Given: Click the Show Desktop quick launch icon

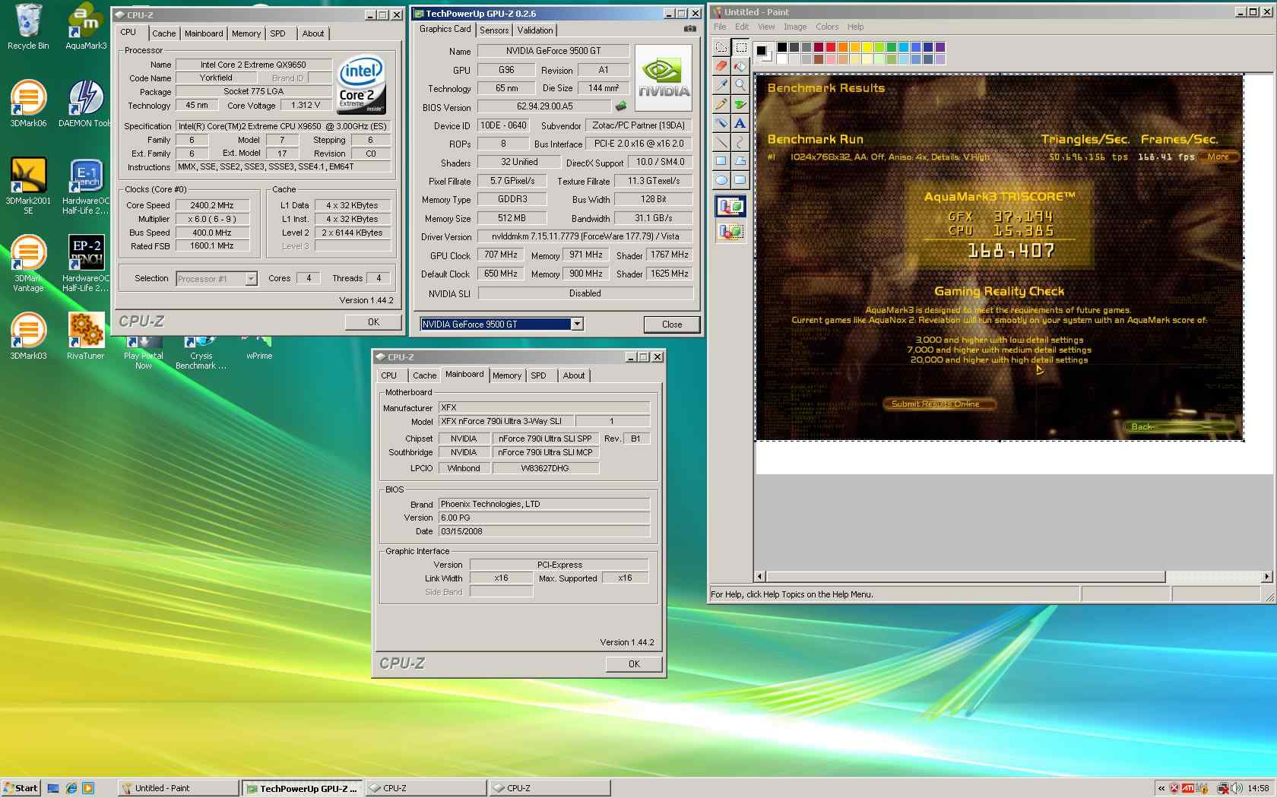Looking at the screenshot, I should 53,788.
